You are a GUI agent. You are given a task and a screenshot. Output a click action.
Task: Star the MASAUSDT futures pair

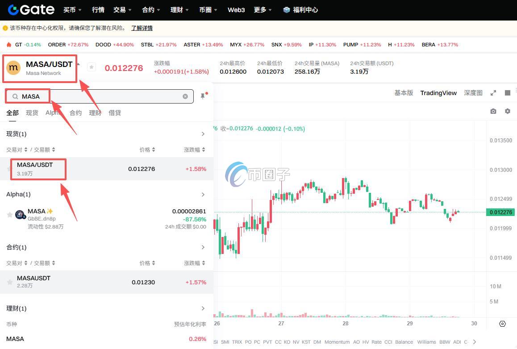pyautogui.click(x=9, y=282)
